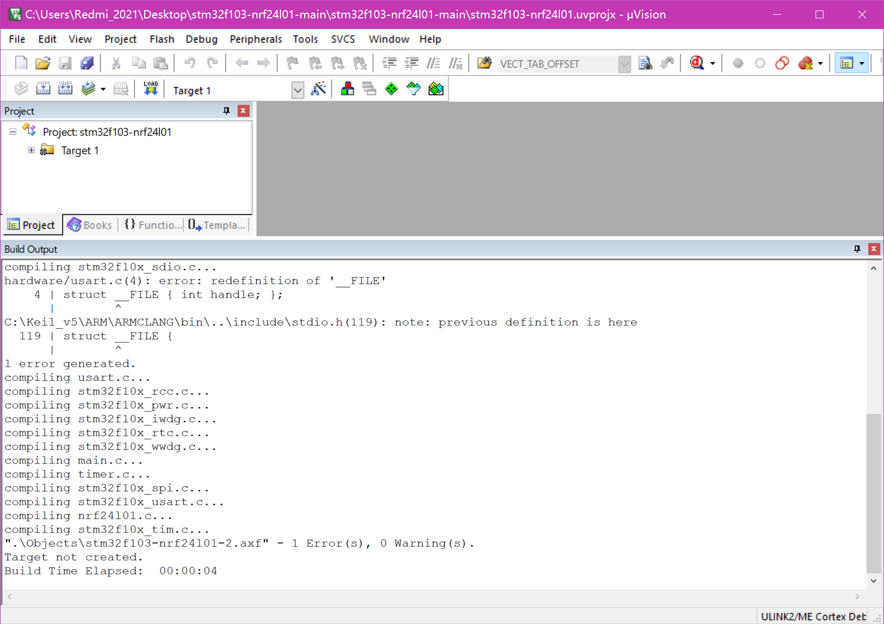Download to flash LOAD icon

tap(151, 89)
